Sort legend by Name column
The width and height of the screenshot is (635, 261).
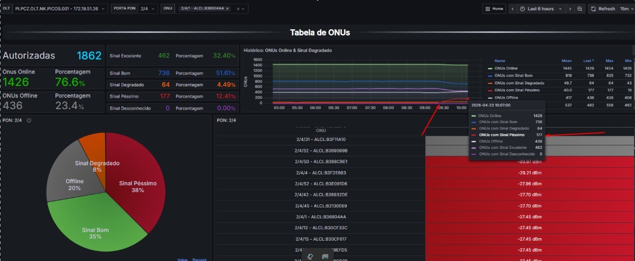[x=500, y=61]
